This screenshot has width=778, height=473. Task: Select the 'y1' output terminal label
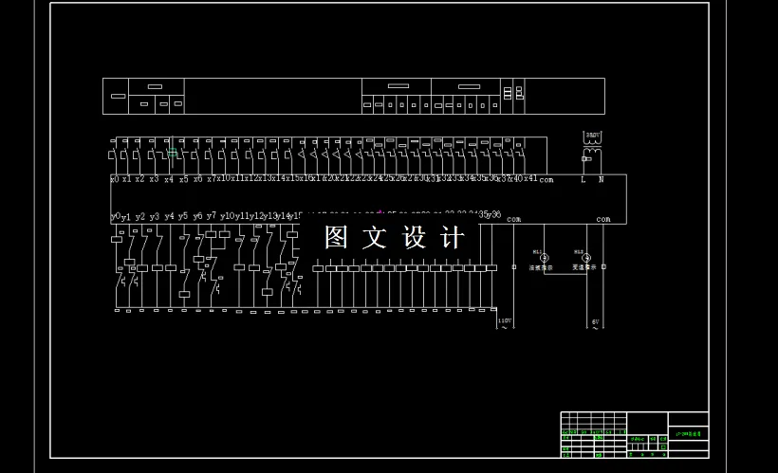point(126,217)
